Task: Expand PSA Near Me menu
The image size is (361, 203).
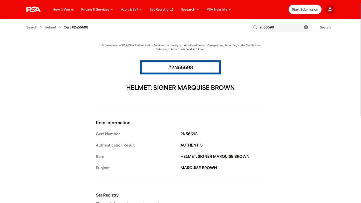Action: point(219,9)
